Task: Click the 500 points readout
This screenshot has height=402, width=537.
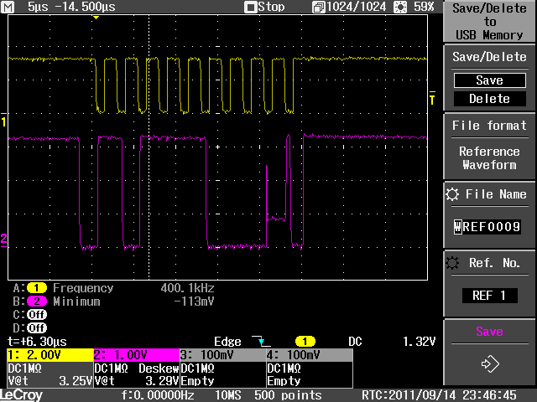Action: coord(288,395)
